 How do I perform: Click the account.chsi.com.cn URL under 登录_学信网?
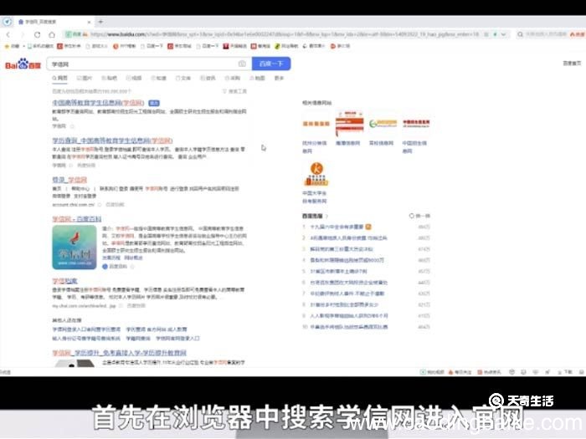(x=74, y=205)
